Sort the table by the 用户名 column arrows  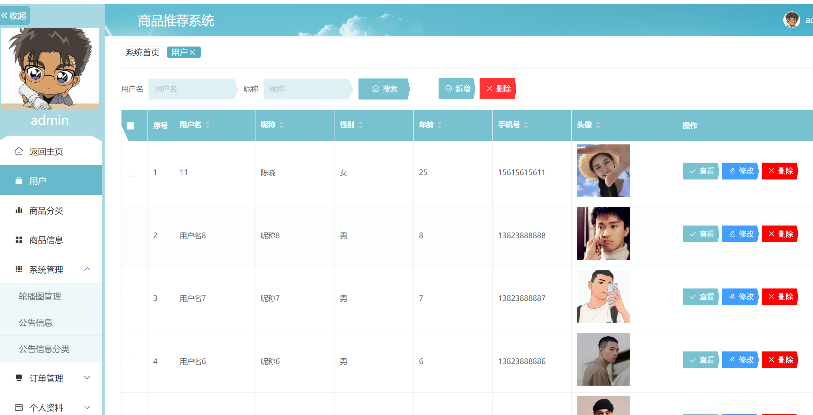pos(208,125)
